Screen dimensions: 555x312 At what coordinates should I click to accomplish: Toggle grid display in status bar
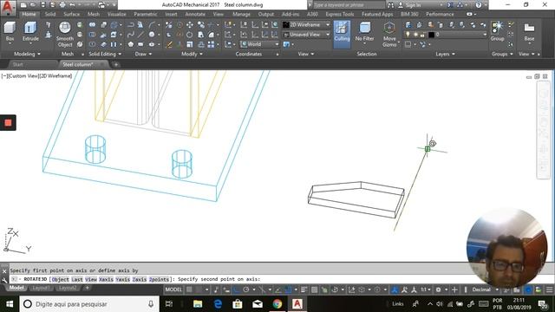click(189, 289)
